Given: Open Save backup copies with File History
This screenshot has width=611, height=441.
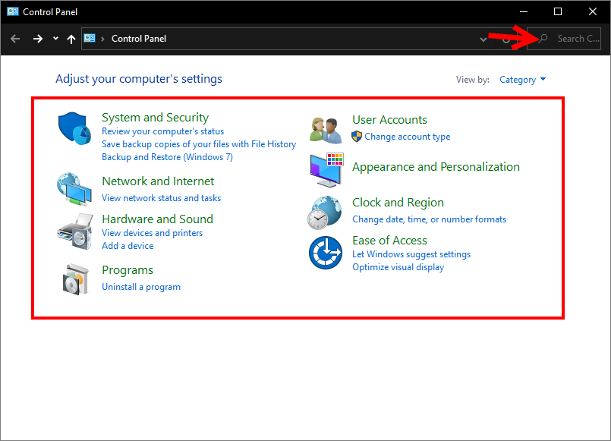Looking at the screenshot, I should coord(199,144).
